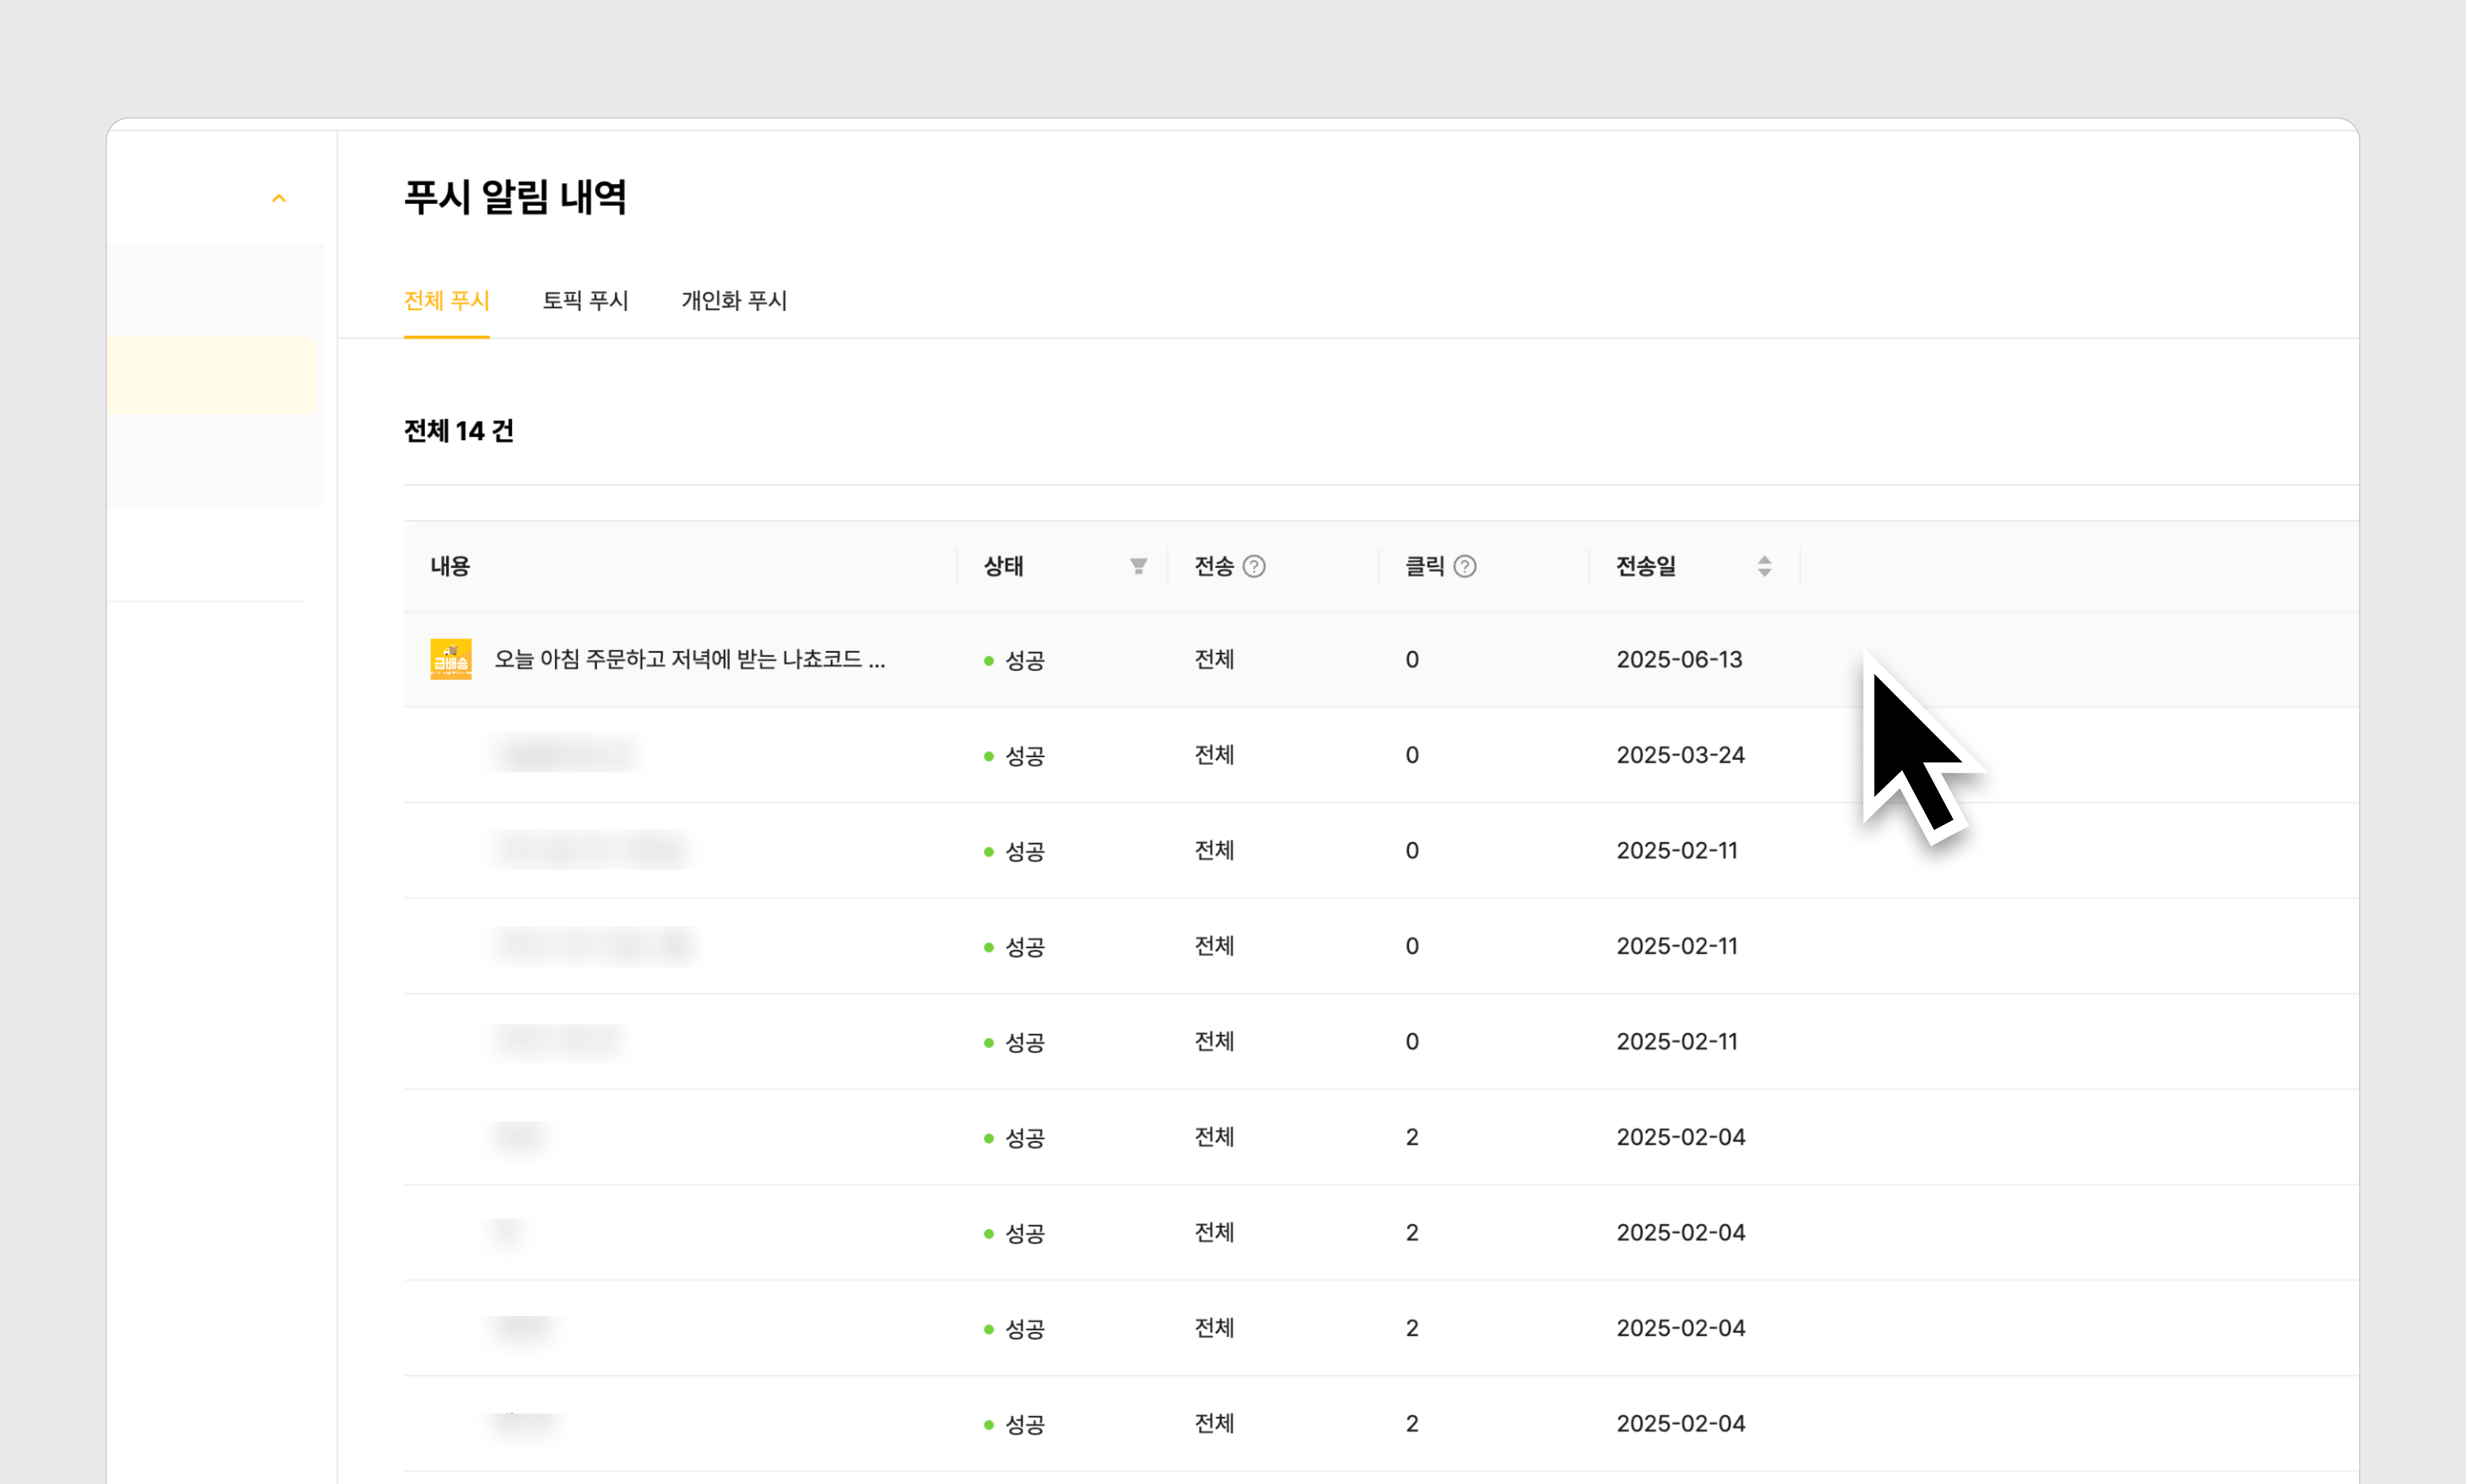This screenshot has width=2466, height=1484.
Task: Open the yellow thumbnail of first push
Action: click(x=451, y=660)
